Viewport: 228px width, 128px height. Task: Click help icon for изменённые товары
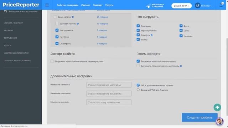coord(181,66)
